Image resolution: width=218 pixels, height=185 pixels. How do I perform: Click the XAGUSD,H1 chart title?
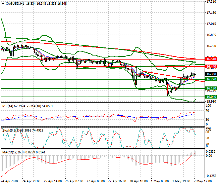[x=15, y=3]
